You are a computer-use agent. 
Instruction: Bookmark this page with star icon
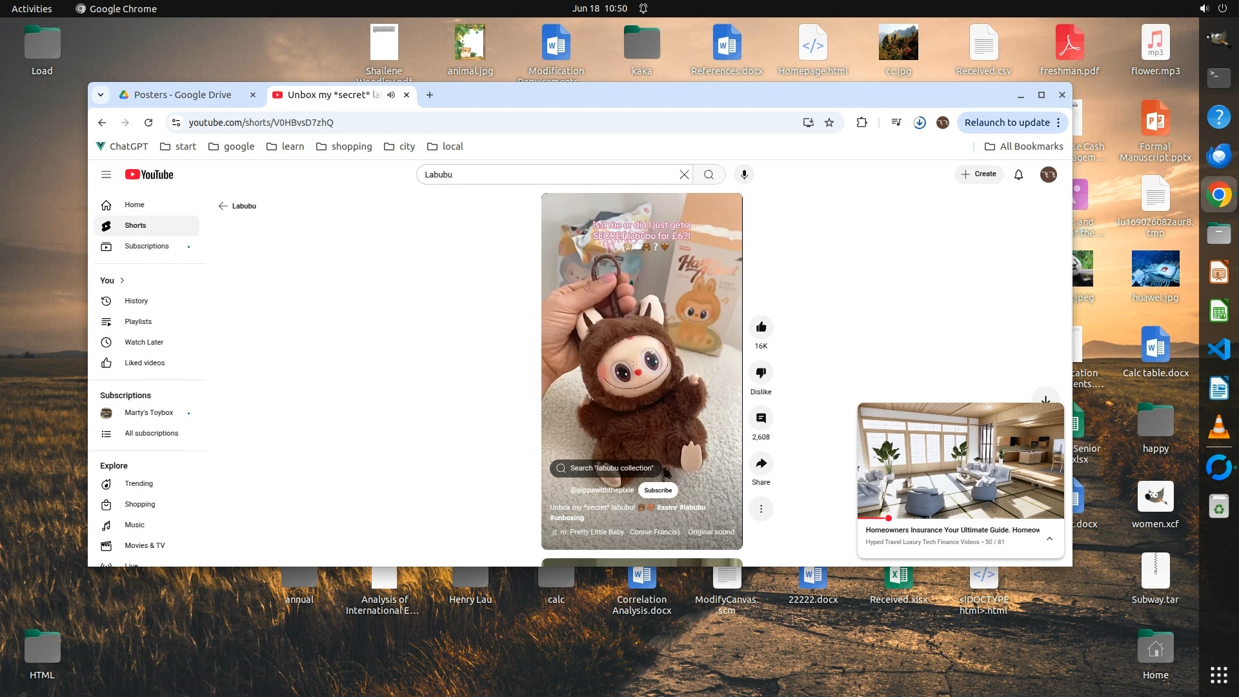click(829, 123)
